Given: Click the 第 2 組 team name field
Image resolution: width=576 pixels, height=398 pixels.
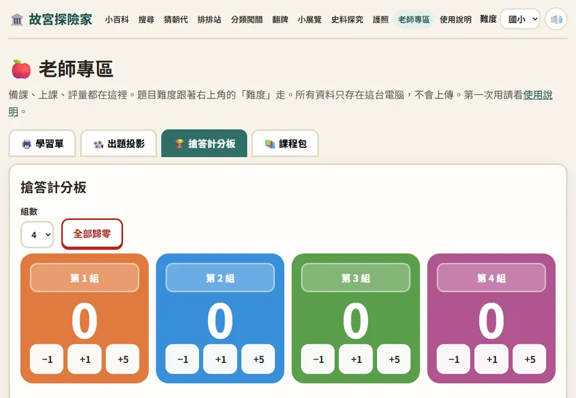Looking at the screenshot, I should click(220, 278).
